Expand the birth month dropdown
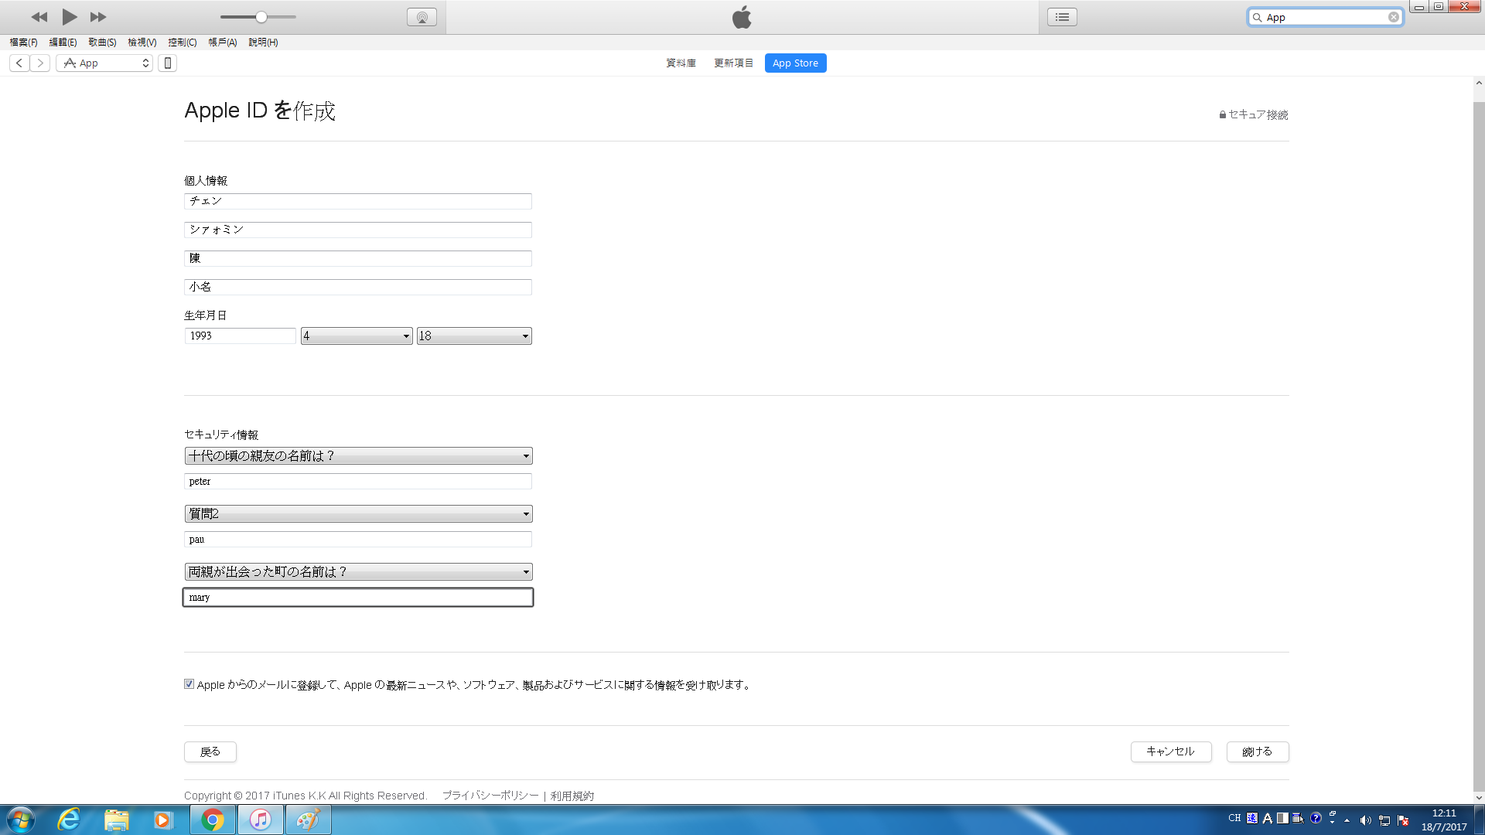Viewport: 1485px width, 835px height. [x=357, y=336]
